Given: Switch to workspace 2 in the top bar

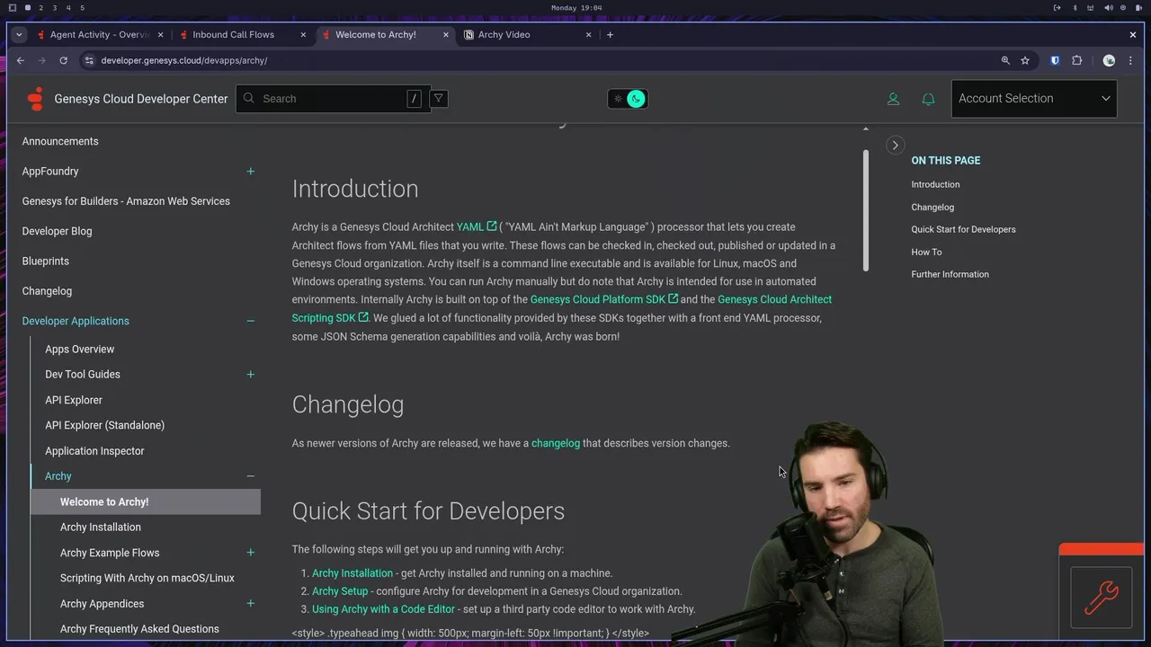Looking at the screenshot, I should click(x=40, y=8).
